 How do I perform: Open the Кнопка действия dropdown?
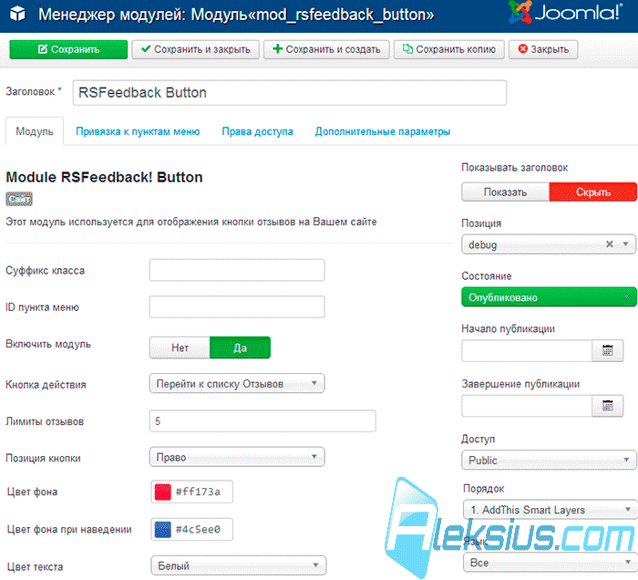(x=237, y=383)
